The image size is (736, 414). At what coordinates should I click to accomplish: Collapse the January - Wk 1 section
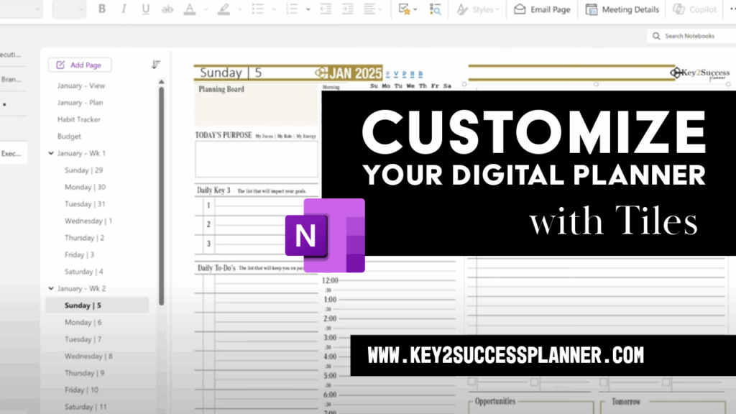50,153
